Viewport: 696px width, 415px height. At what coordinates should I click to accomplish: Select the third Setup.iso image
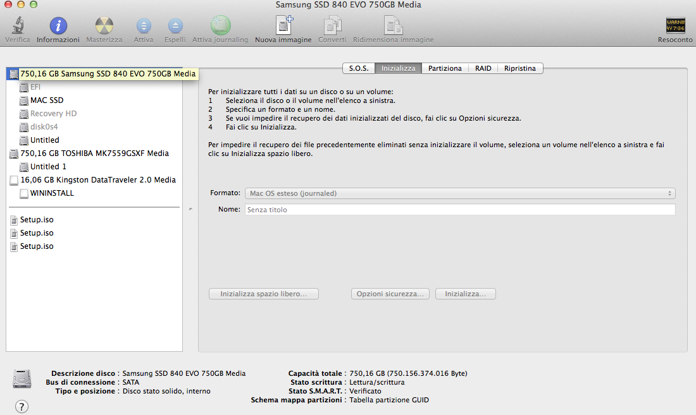point(37,247)
